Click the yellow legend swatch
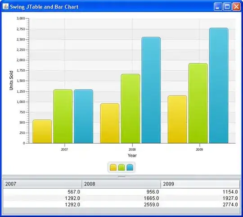 click(x=113, y=167)
